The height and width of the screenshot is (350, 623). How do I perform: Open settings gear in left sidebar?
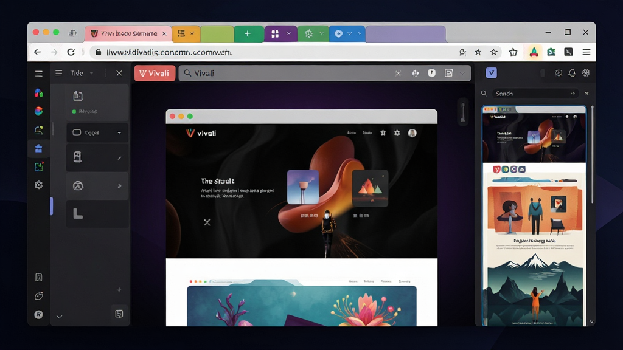(x=38, y=185)
